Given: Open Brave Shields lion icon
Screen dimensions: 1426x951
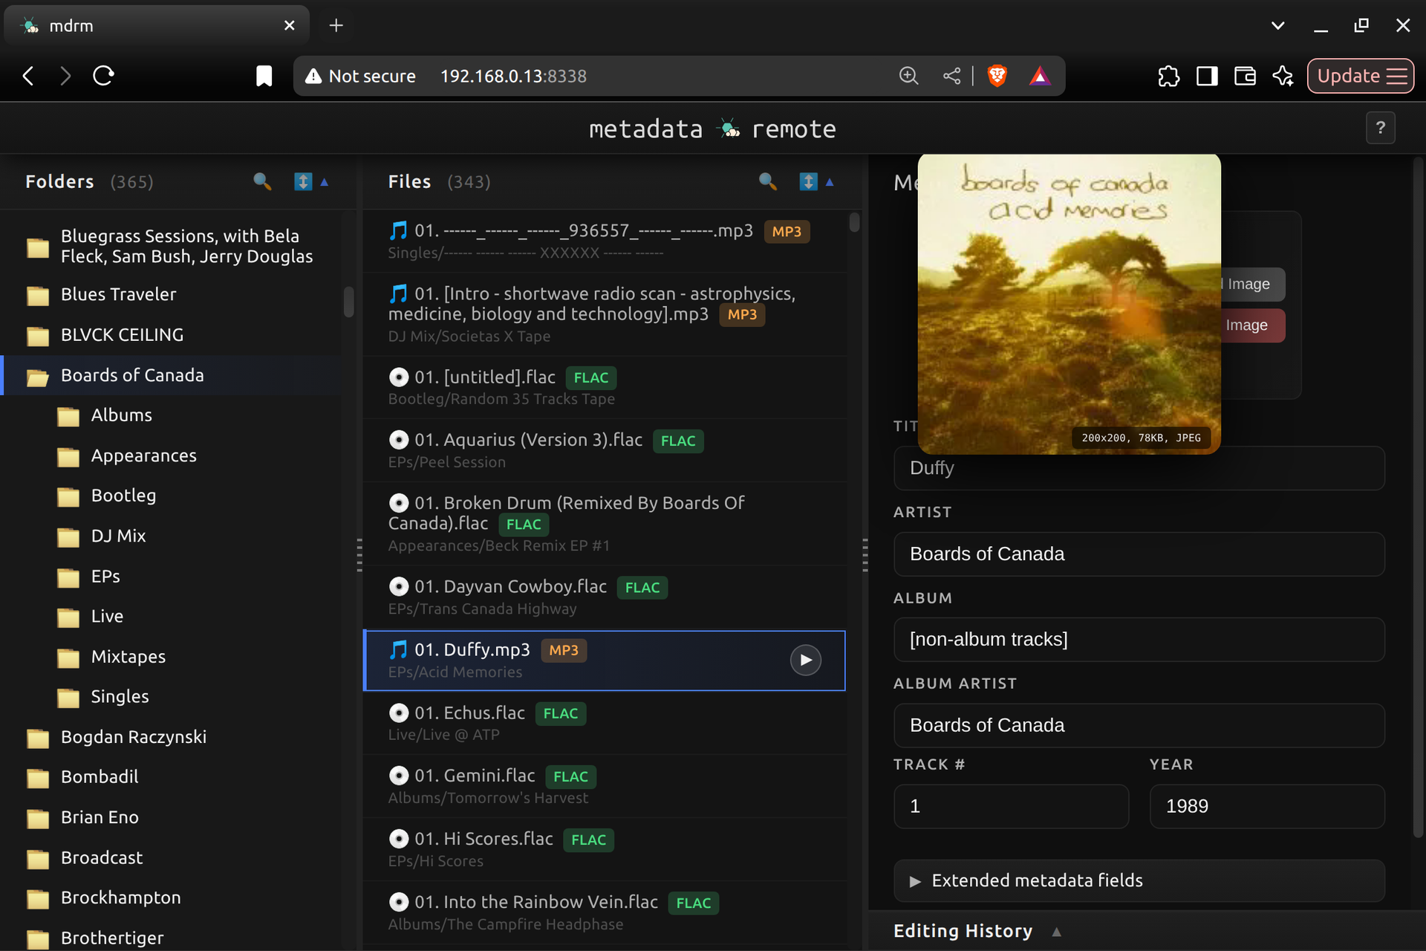Looking at the screenshot, I should [x=997, y=76].
